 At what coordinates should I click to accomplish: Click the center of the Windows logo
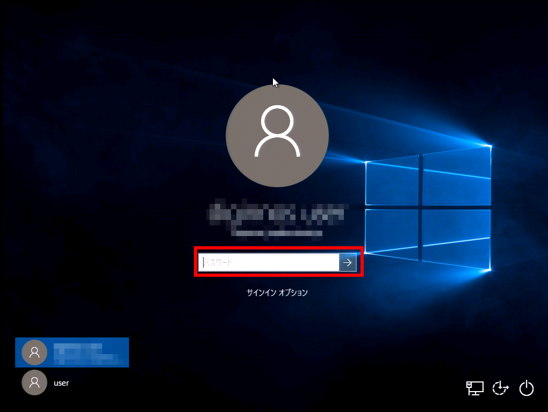click(421, 208)
